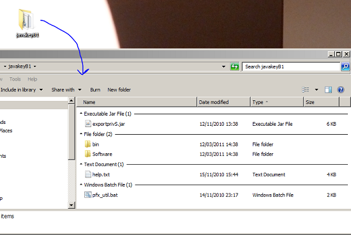
Task: Select the exportprivS.jar file name
Action: pyautogui.click(x=108, y=124)
